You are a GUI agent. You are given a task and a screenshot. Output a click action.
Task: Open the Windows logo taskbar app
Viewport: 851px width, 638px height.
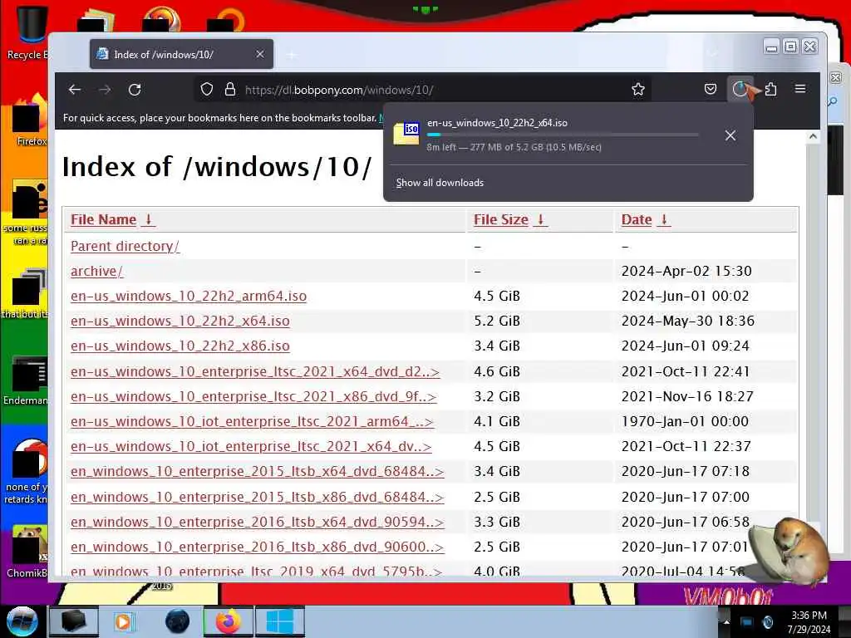coord(279,621)
